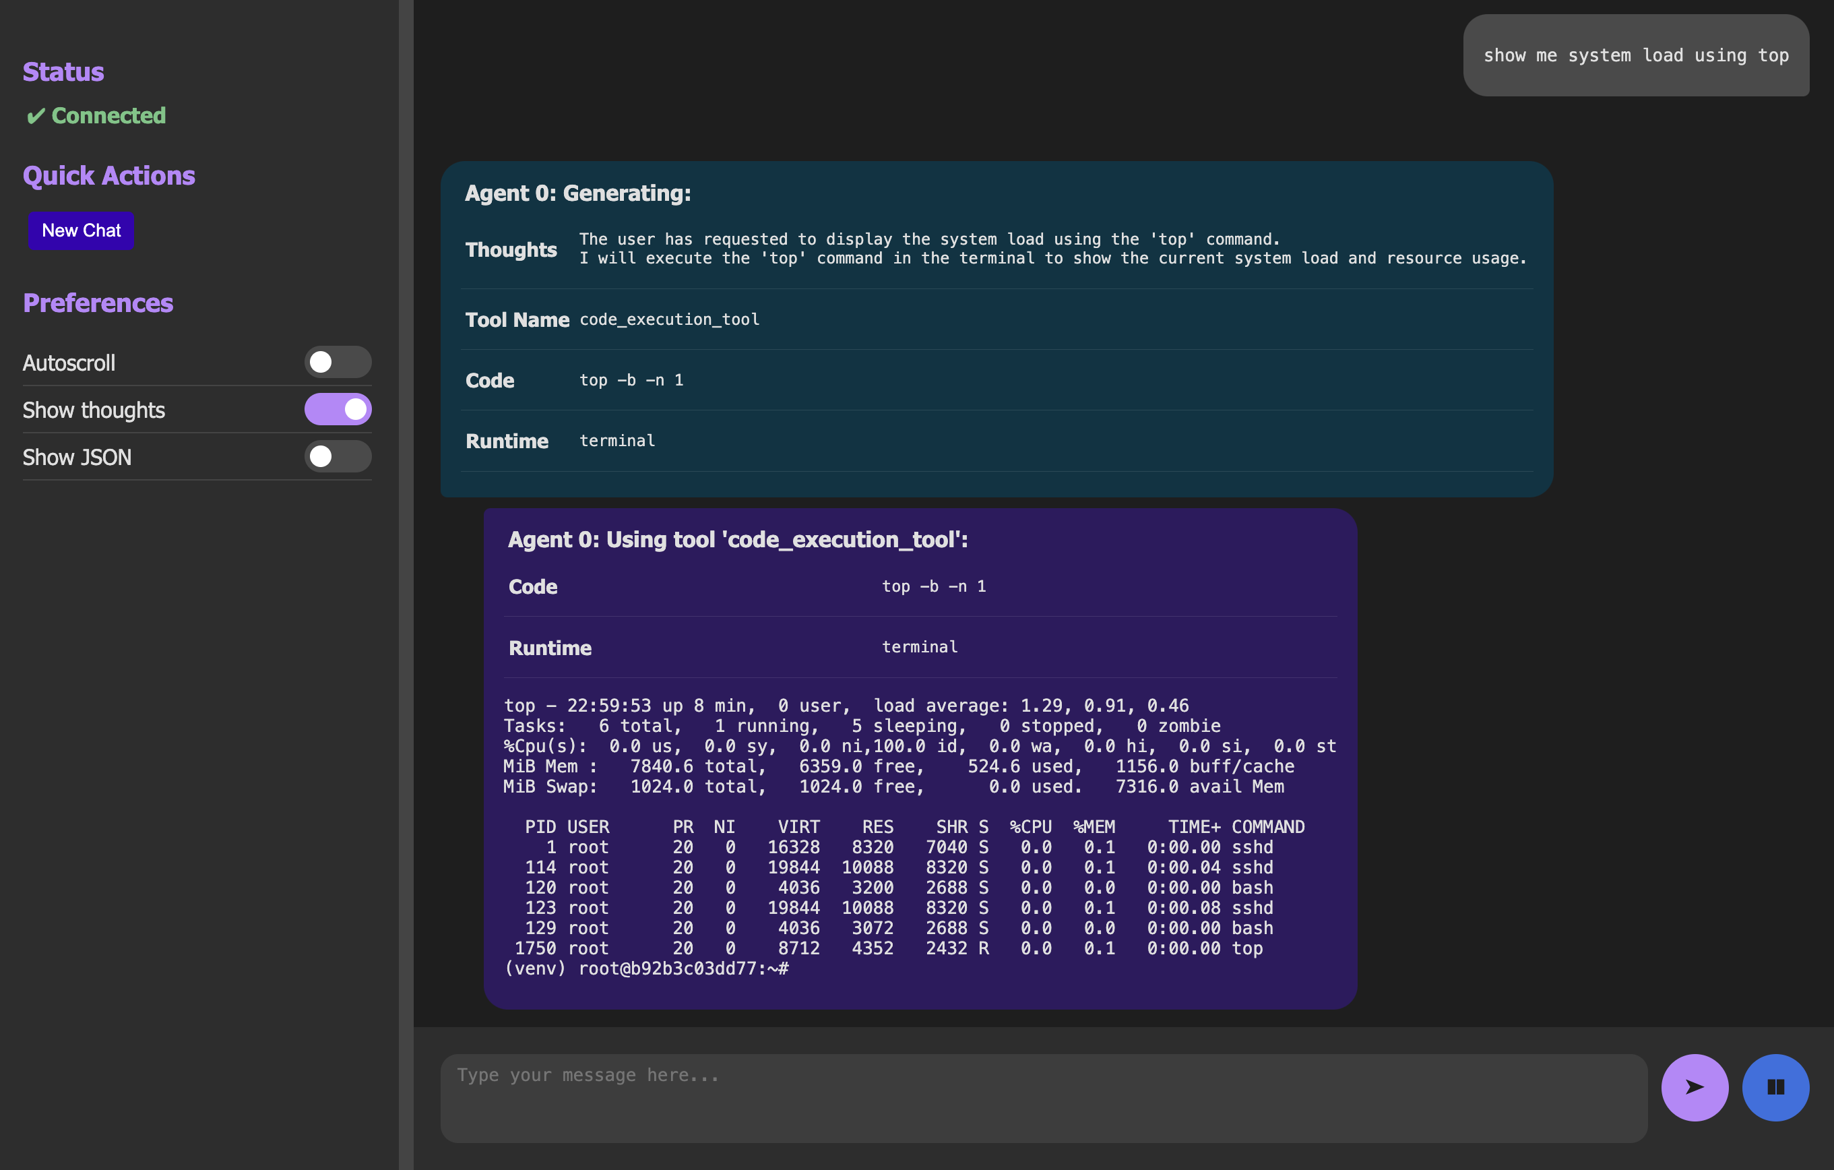Click the stop generation square button

point(1774,1086)
